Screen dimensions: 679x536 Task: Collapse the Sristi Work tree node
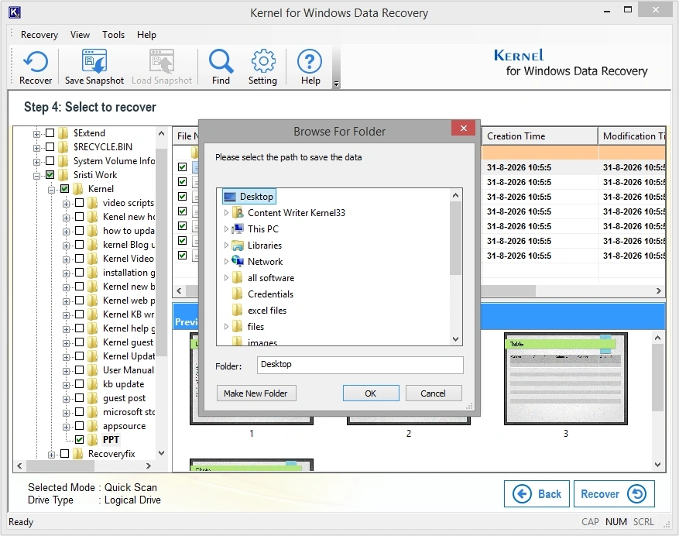(x=37, y=176)
